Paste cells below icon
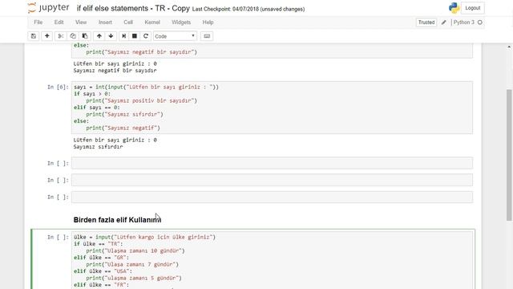513x289 pixels. click(x=85, y=36)
